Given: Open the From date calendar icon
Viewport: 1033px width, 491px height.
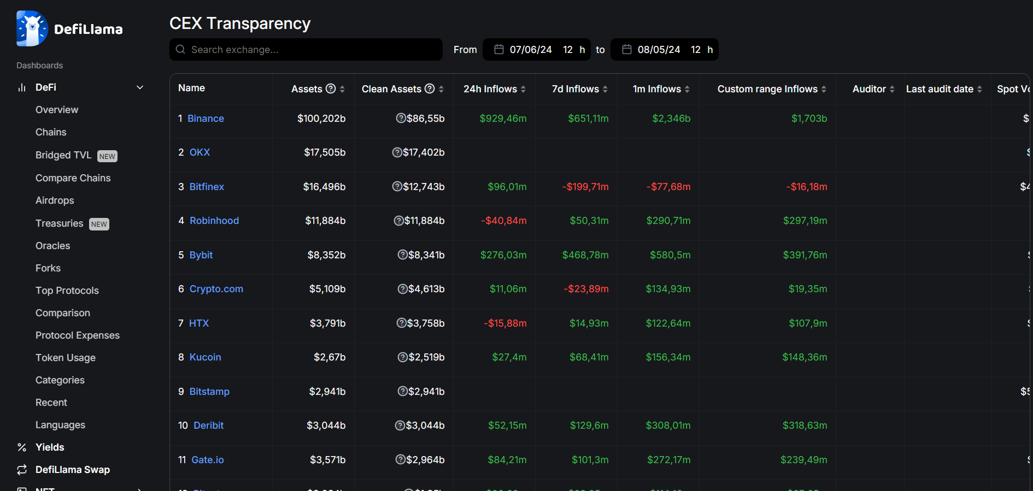Looking at the screenshot, I should [x=498, y=50].
